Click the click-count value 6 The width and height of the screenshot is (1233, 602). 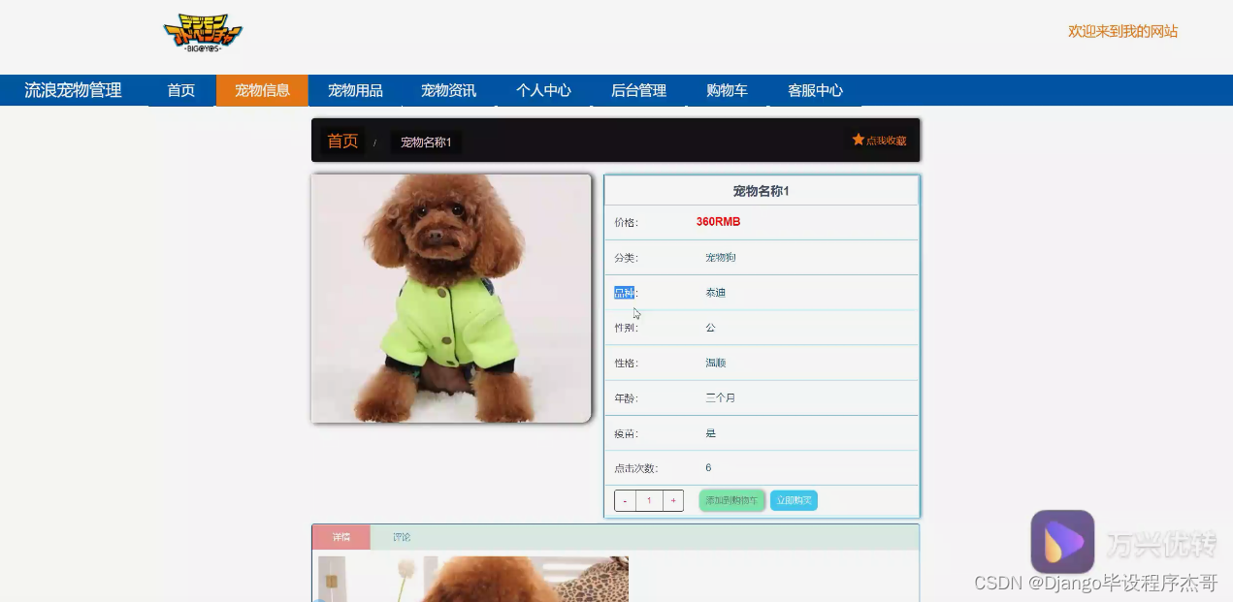point(708,467)
